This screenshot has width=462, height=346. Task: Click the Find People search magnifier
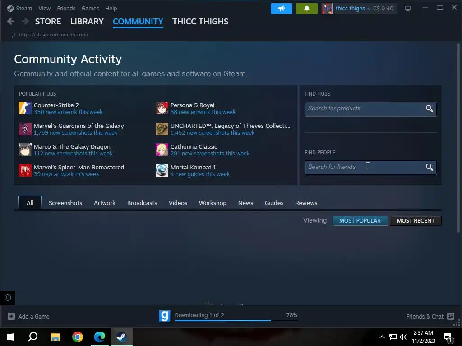point(430,167)
